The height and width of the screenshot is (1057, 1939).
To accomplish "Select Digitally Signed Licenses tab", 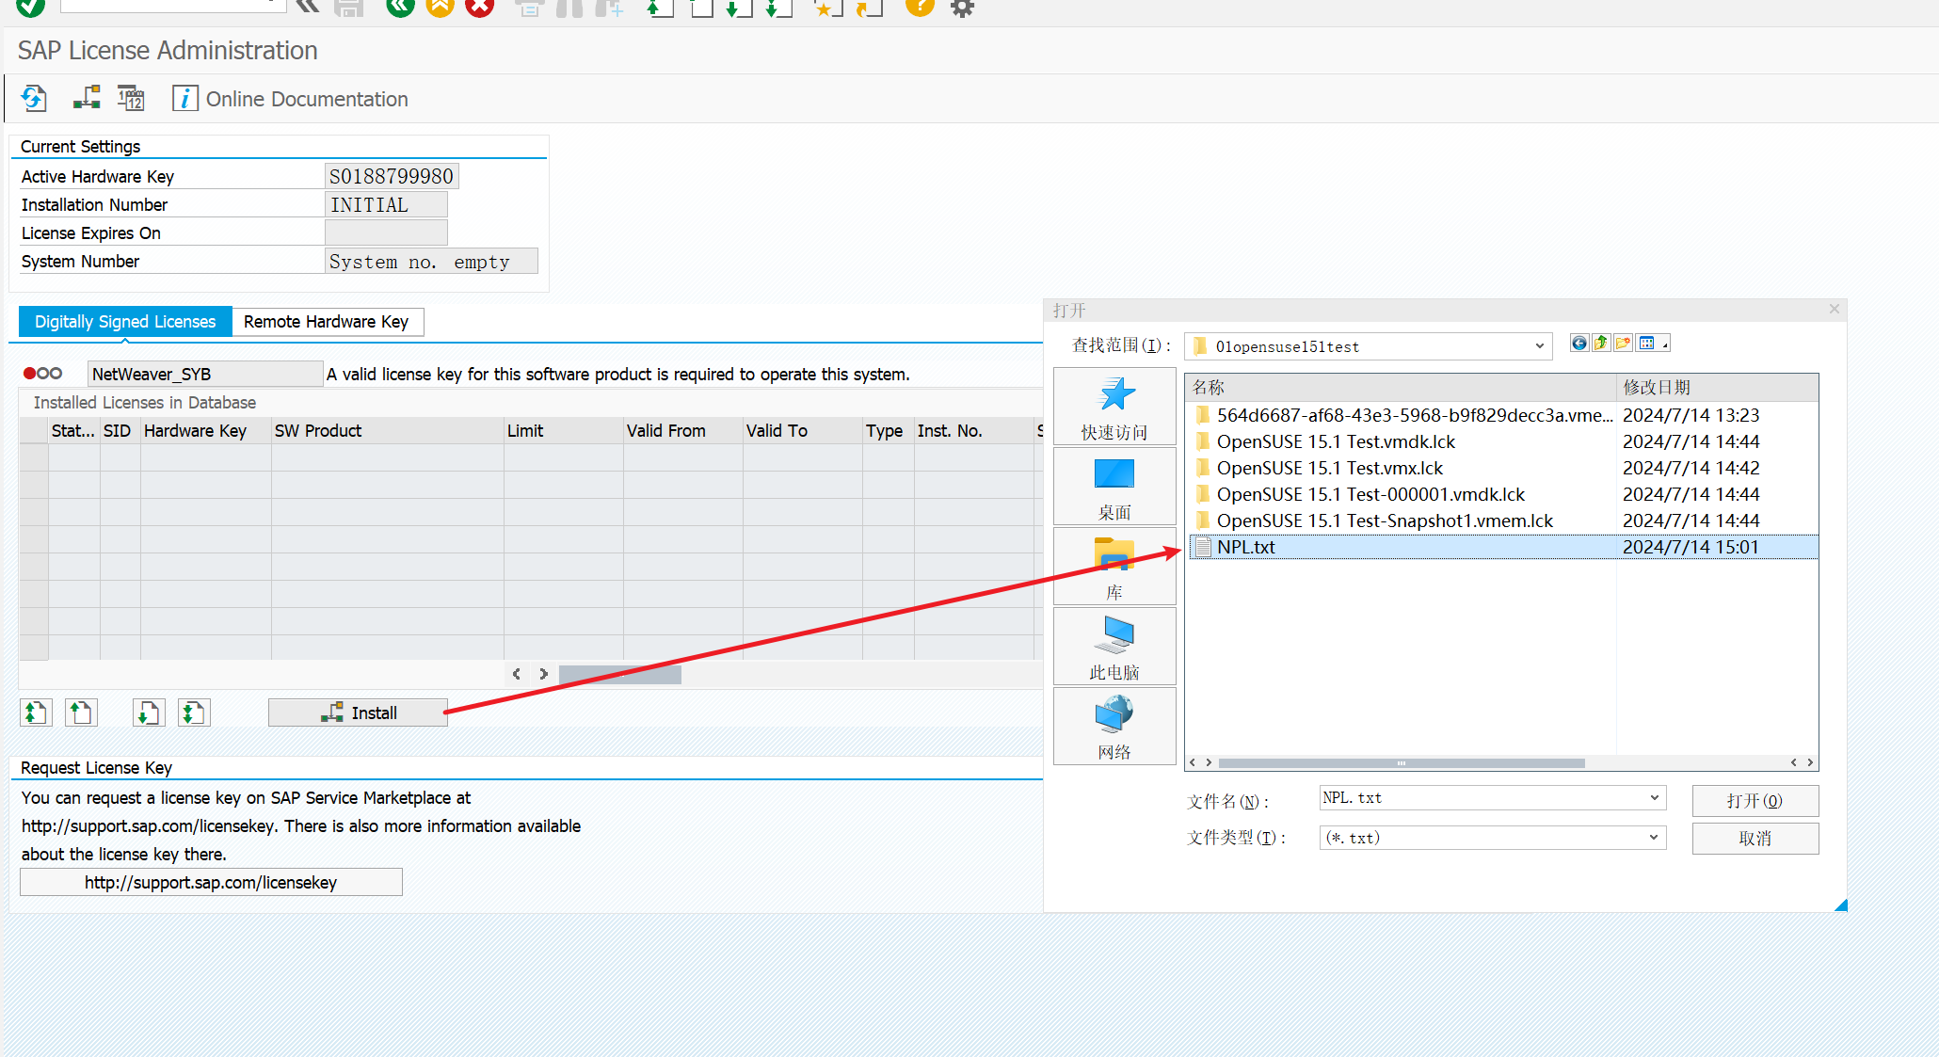I will (x=125, y=322).
